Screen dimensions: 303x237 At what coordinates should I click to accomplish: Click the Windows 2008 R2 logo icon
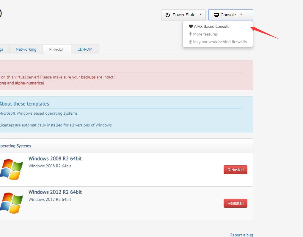click(11, 169)
